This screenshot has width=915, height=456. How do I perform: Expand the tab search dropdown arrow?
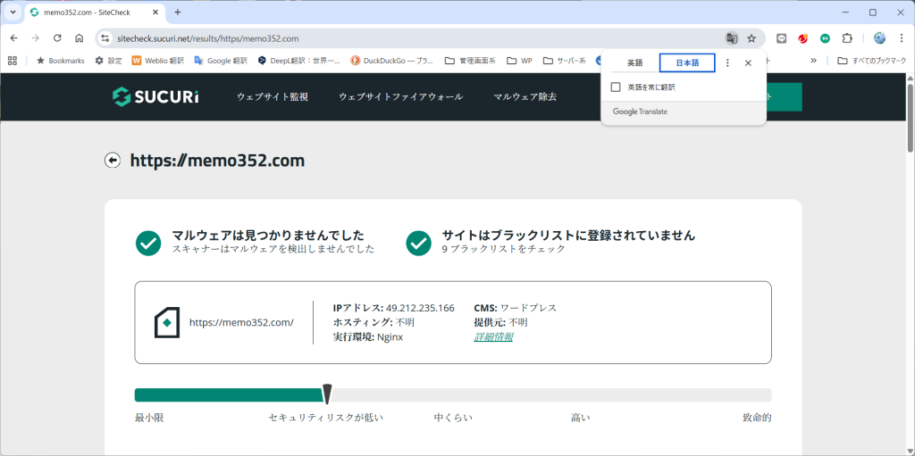[13, 12]
